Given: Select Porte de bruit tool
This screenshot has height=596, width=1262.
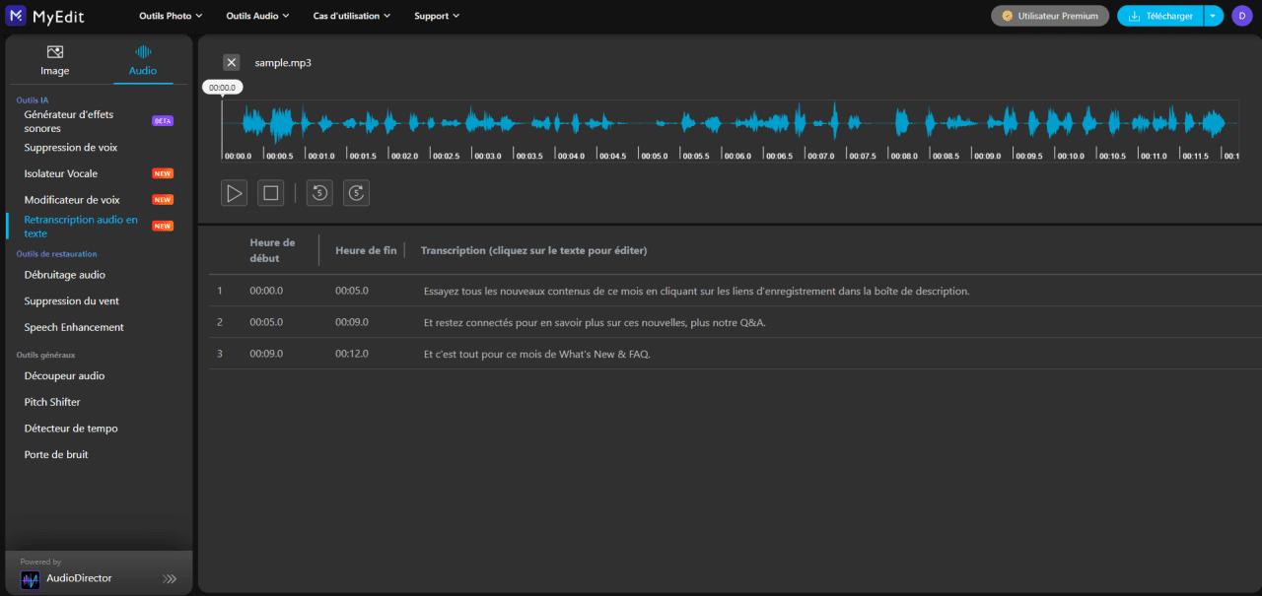Looking at the screenshot, I should point(56,455).
